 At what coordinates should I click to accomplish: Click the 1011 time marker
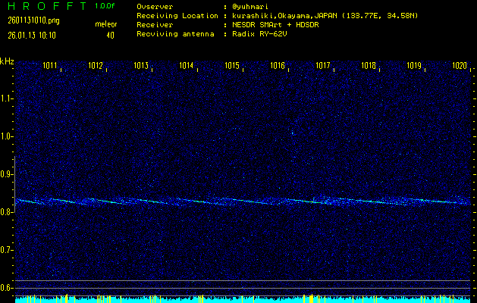point(52,66)
